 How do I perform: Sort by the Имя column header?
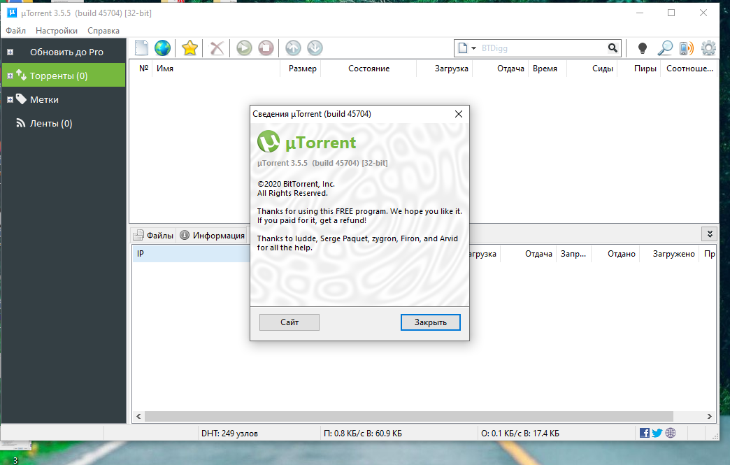point(216,69)
